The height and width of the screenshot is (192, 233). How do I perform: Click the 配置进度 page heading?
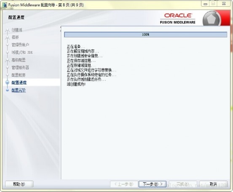16,18
